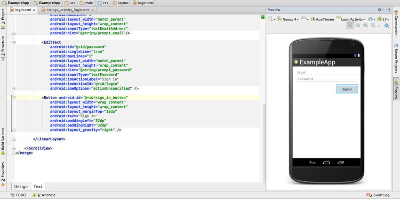Open the configuration-to-render dropdown in Preview toolbar
This screenshot has width=400, height=199.
click(x=272, y=19)
